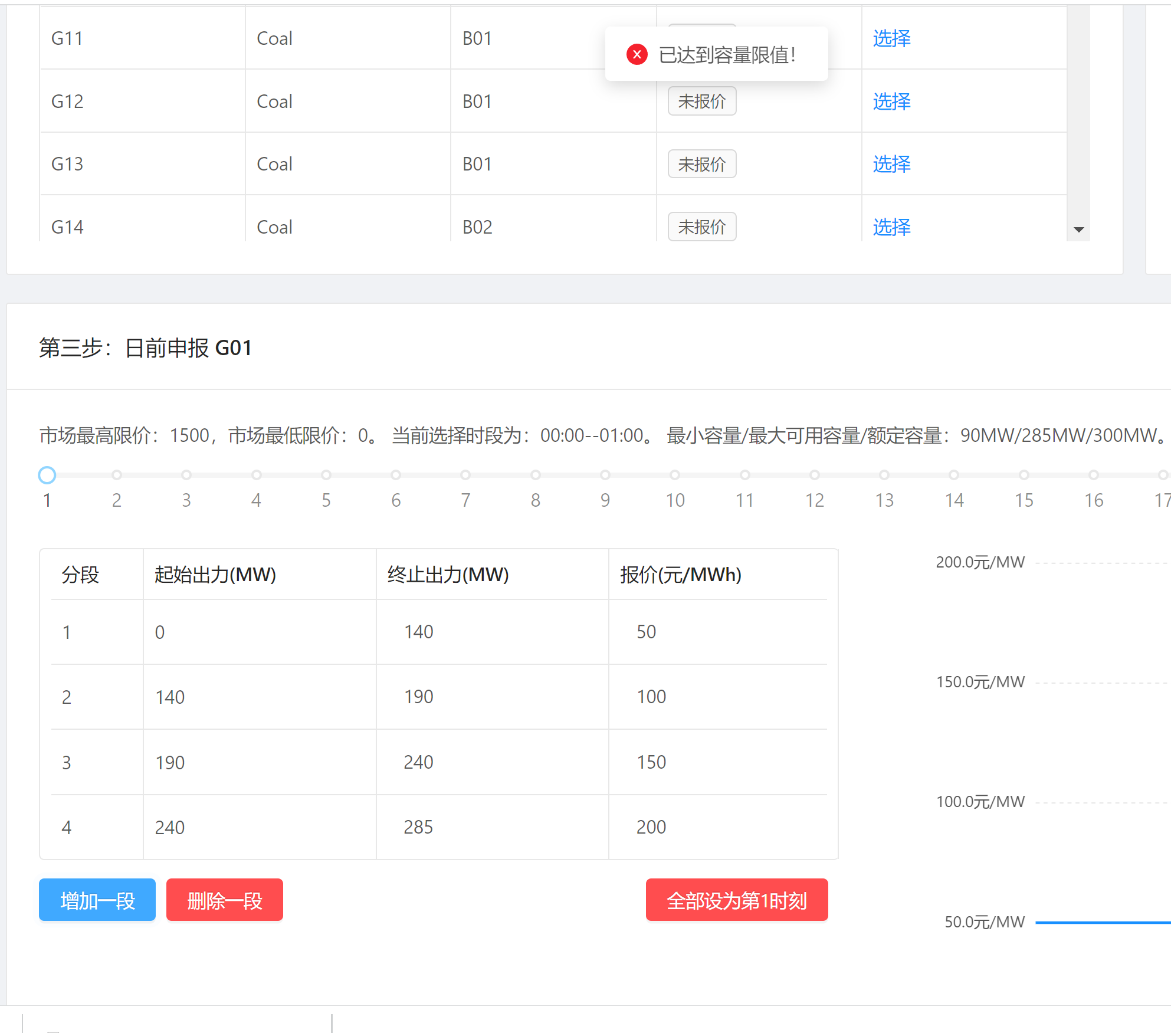Edit segment 2 end output field showing 190

[x=493, y=697]
